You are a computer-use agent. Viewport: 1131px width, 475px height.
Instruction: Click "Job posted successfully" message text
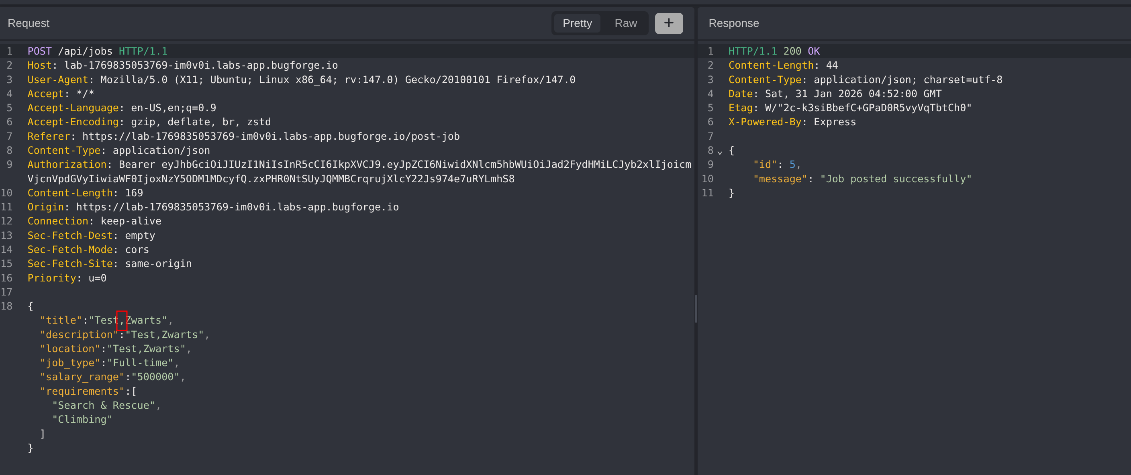pyautogui.click(x=895, y=179)
